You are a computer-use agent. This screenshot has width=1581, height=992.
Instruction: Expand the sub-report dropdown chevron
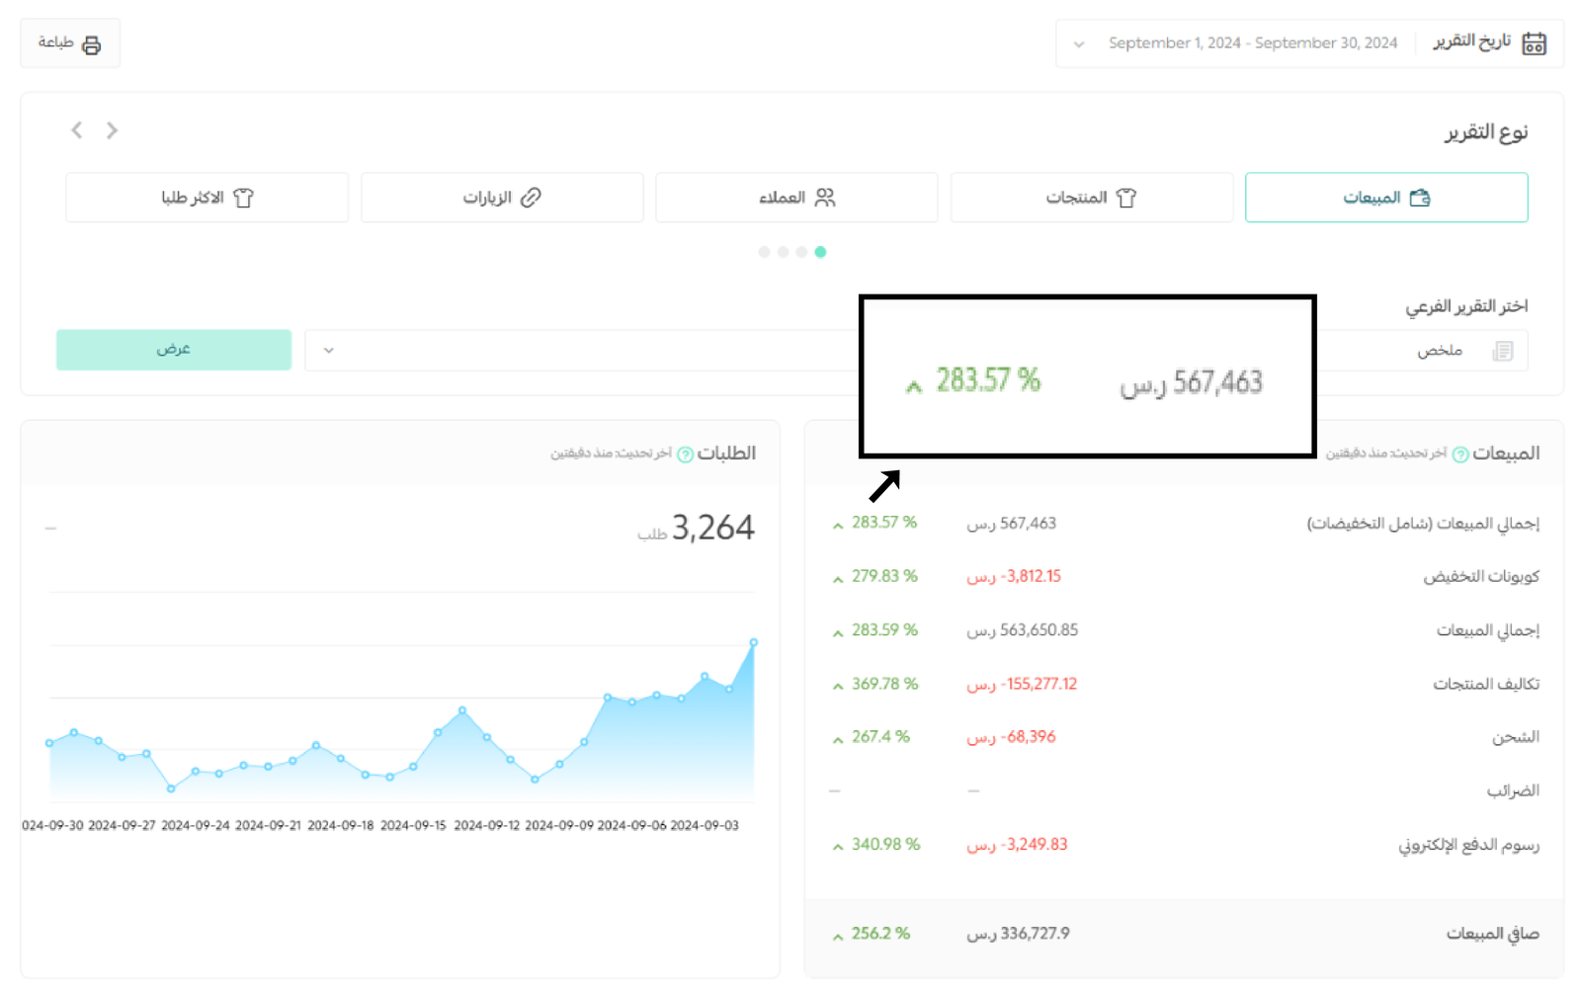pos(329,351)
